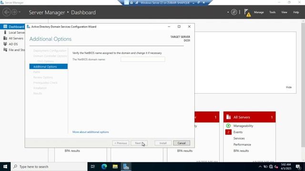Select All Servers in the left navigation
Viewport: 305px width, 171px height.
[x=12, y=38]
